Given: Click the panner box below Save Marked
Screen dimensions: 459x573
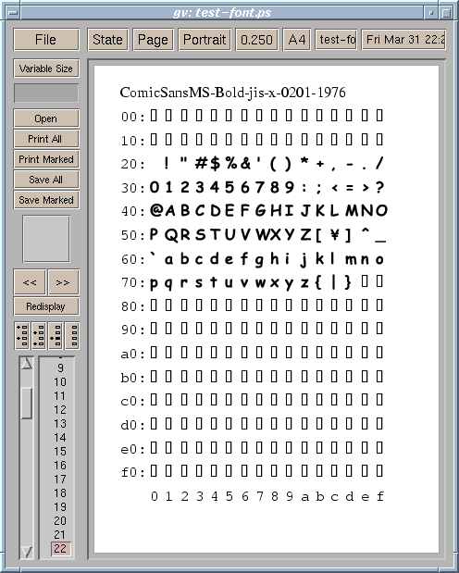Looking at the screenshot, I should point(46,239).
